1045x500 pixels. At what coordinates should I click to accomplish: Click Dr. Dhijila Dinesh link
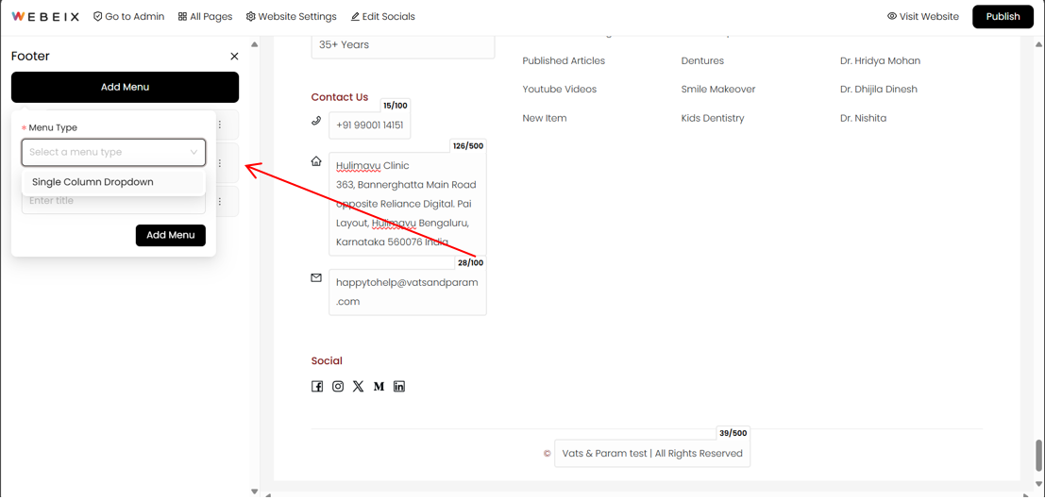(x=879, y=90)
